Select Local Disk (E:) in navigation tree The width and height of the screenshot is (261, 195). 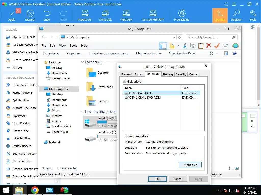pyautogui.click(x=58, y=132)
